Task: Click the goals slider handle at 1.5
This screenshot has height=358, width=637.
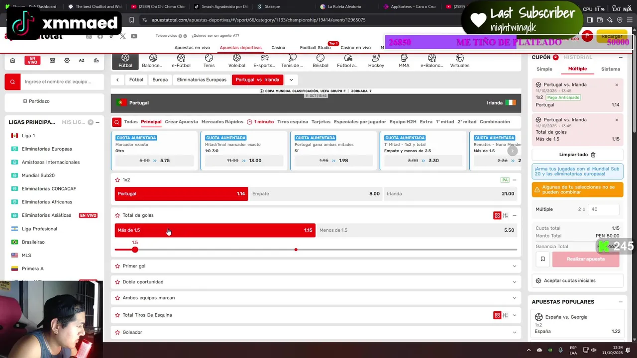Action: click(135, 250)
